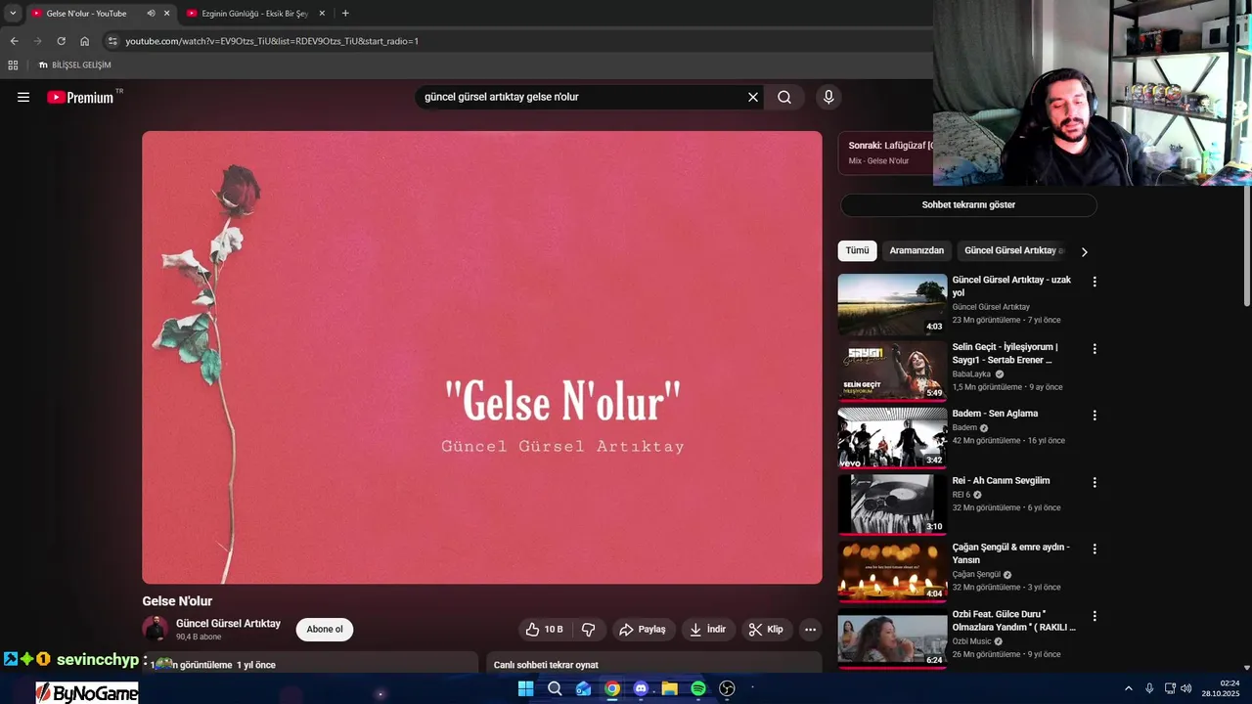Open options menu for 'Rei - Ah Canım Sevgilim'

coord(1095,482)
